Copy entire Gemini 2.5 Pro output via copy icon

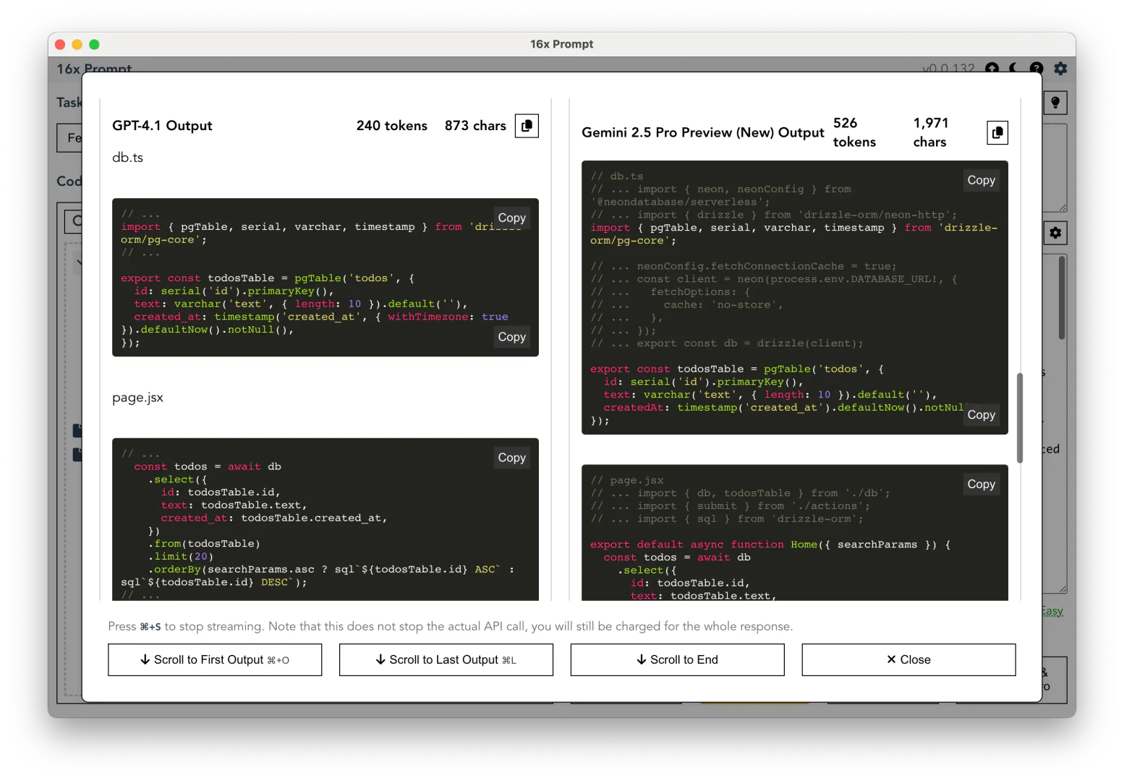[x=997, y=132]
